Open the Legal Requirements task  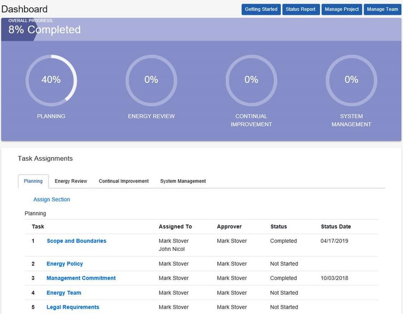point(73,307)
